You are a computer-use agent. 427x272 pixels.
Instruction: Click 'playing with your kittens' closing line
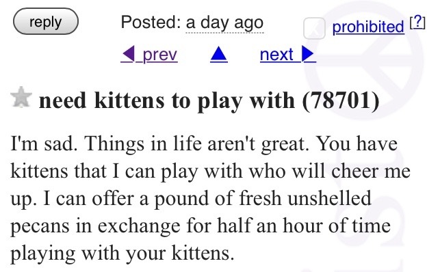tap(122, 254)
